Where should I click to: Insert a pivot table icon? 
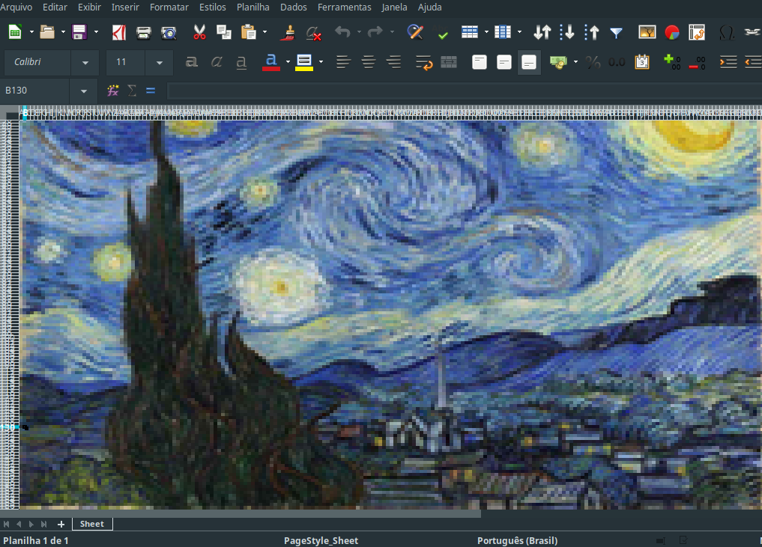tap(697, 32)
